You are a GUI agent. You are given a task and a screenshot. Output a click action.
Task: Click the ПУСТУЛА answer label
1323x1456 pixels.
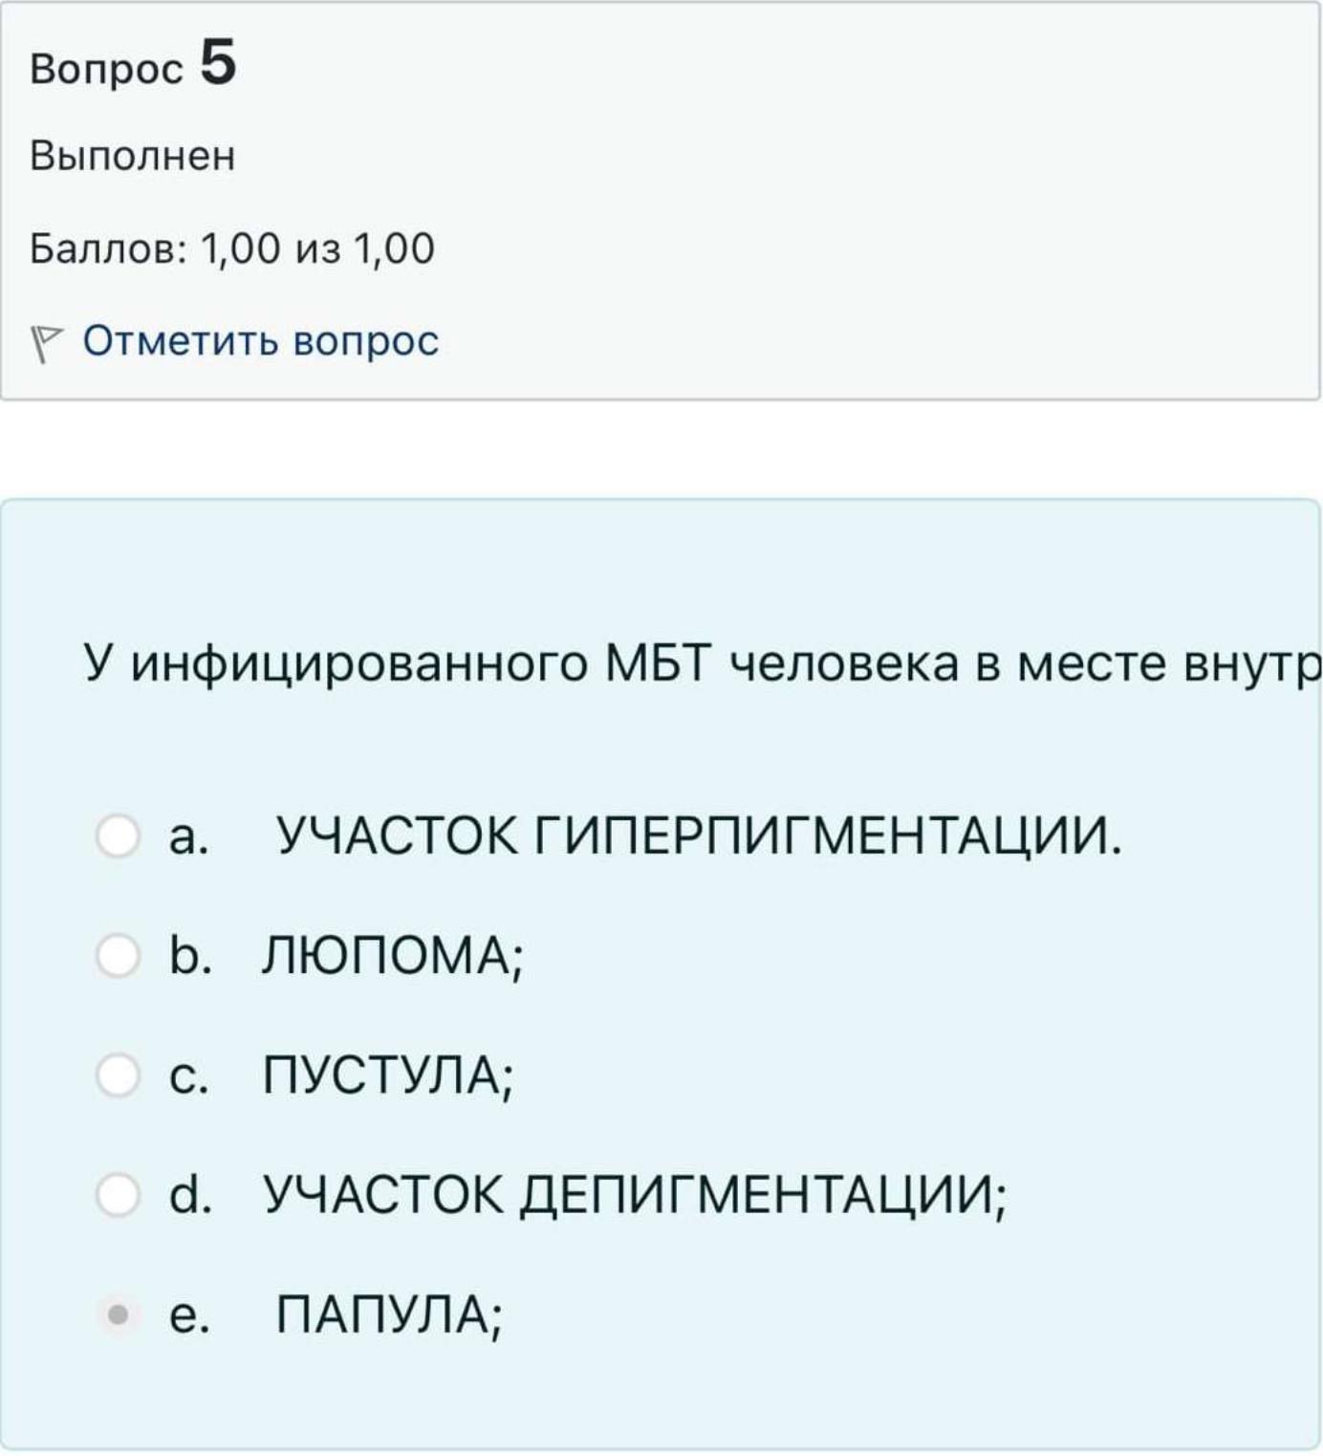388,1076
